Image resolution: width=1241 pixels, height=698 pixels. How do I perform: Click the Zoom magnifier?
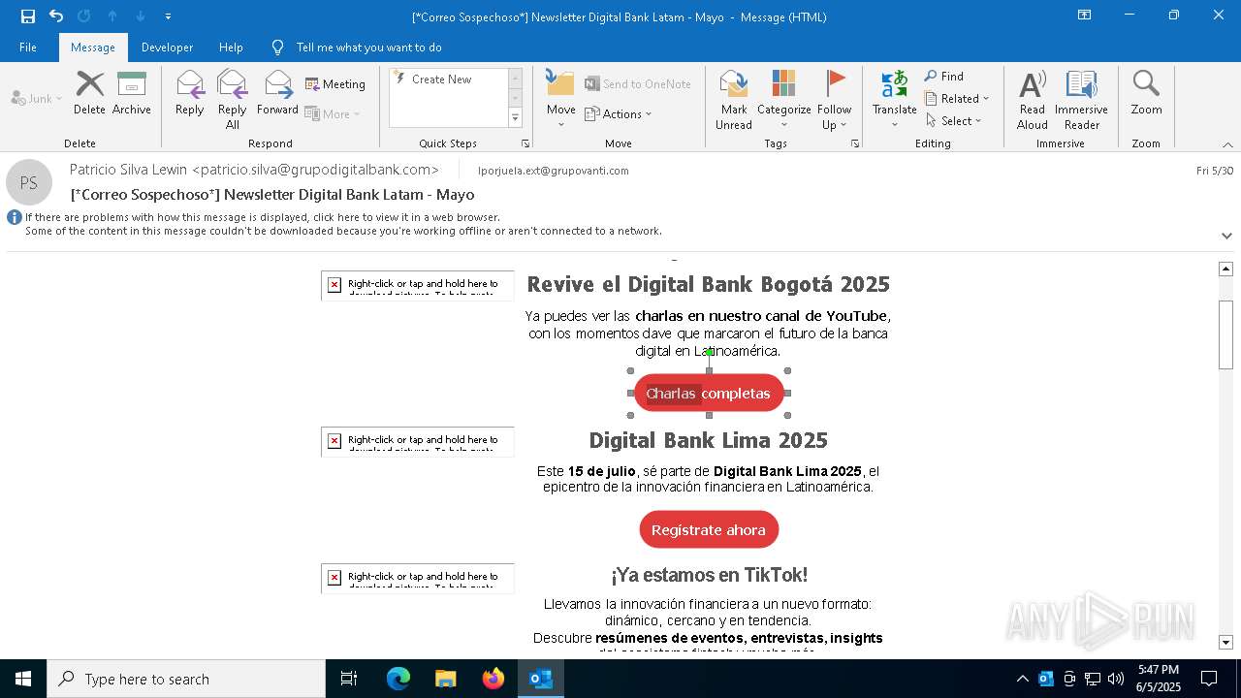pyautogui.click(x=1146, y=93)
